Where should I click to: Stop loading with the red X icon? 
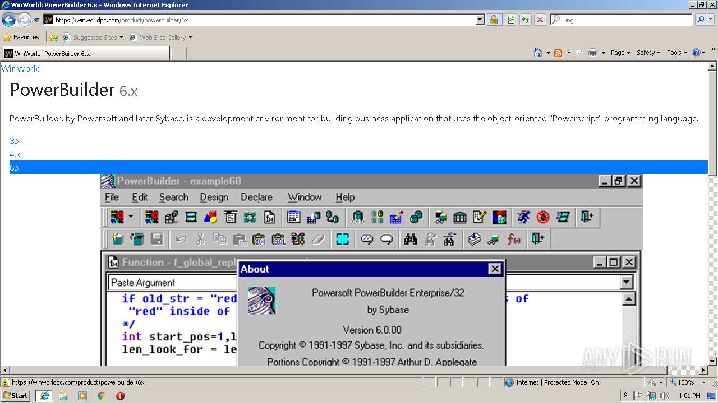pyautogui.click(x=540, y=20)
